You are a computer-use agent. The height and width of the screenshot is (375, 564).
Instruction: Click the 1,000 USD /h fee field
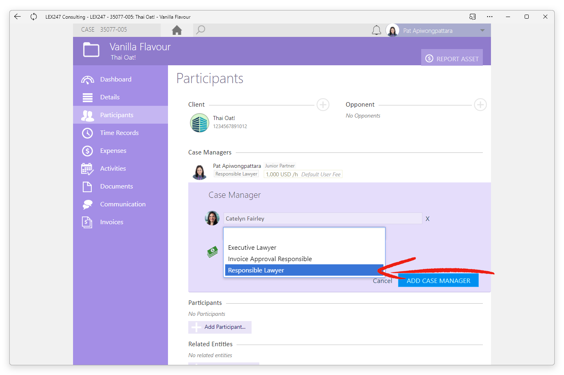pyautogui.click(x=303, y=174)
